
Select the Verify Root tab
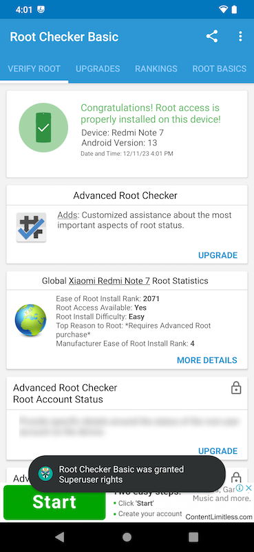coord(34,68)
